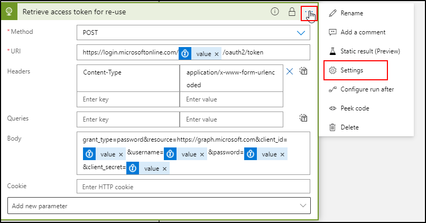
Task: Delete the Content-Type header row
Action: pyautogui.click(x=290, y=71)
